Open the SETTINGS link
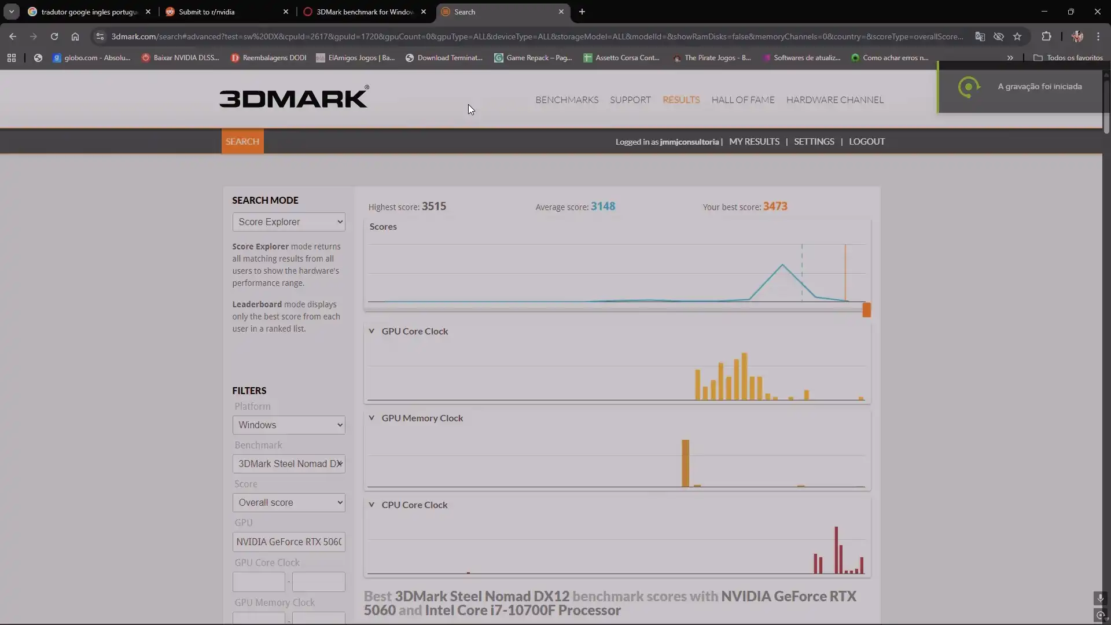The height and width of the screenshot is (625, 1111). tap(814, 142)
